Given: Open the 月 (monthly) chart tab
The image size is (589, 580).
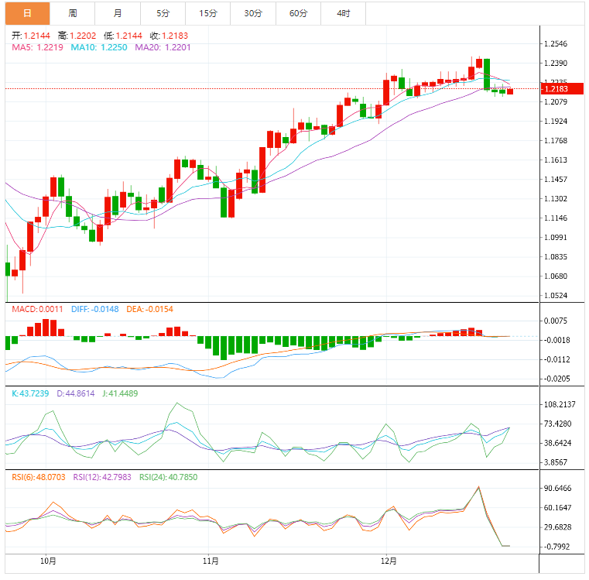Looking at the screenshot, I should point(117,13).
